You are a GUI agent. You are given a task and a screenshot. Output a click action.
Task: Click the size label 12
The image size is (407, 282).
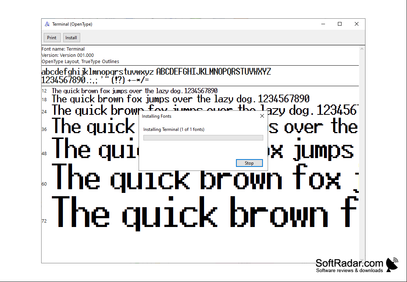coord(44,91)
